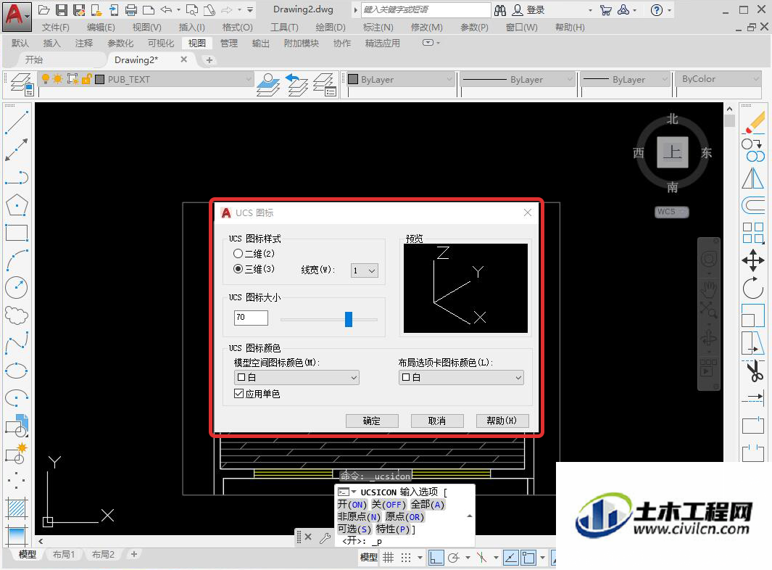Open model space icon color dropdown
This screenshot has width=772, height=570.
296,377
